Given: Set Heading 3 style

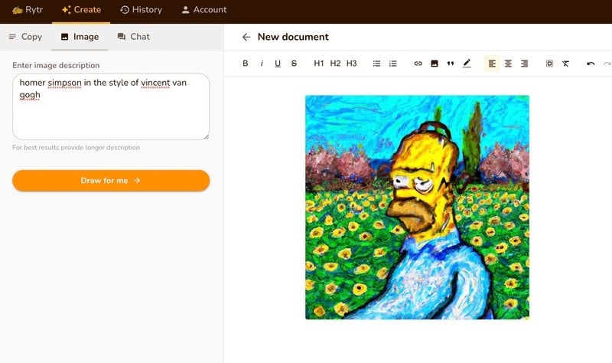Looking at the screenshot, I should tap(352, 64).
